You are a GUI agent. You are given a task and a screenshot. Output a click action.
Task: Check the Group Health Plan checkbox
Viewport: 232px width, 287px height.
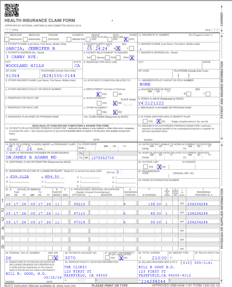(x=88, y=39)
